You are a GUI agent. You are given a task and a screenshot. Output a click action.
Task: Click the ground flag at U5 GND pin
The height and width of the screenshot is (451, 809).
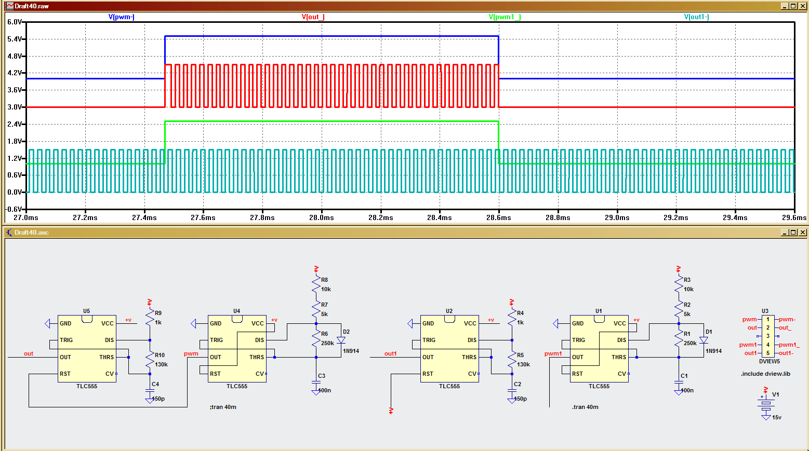click(48, 324)
